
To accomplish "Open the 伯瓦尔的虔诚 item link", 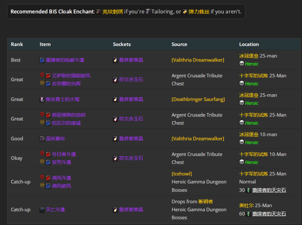I will click(66, 123).
